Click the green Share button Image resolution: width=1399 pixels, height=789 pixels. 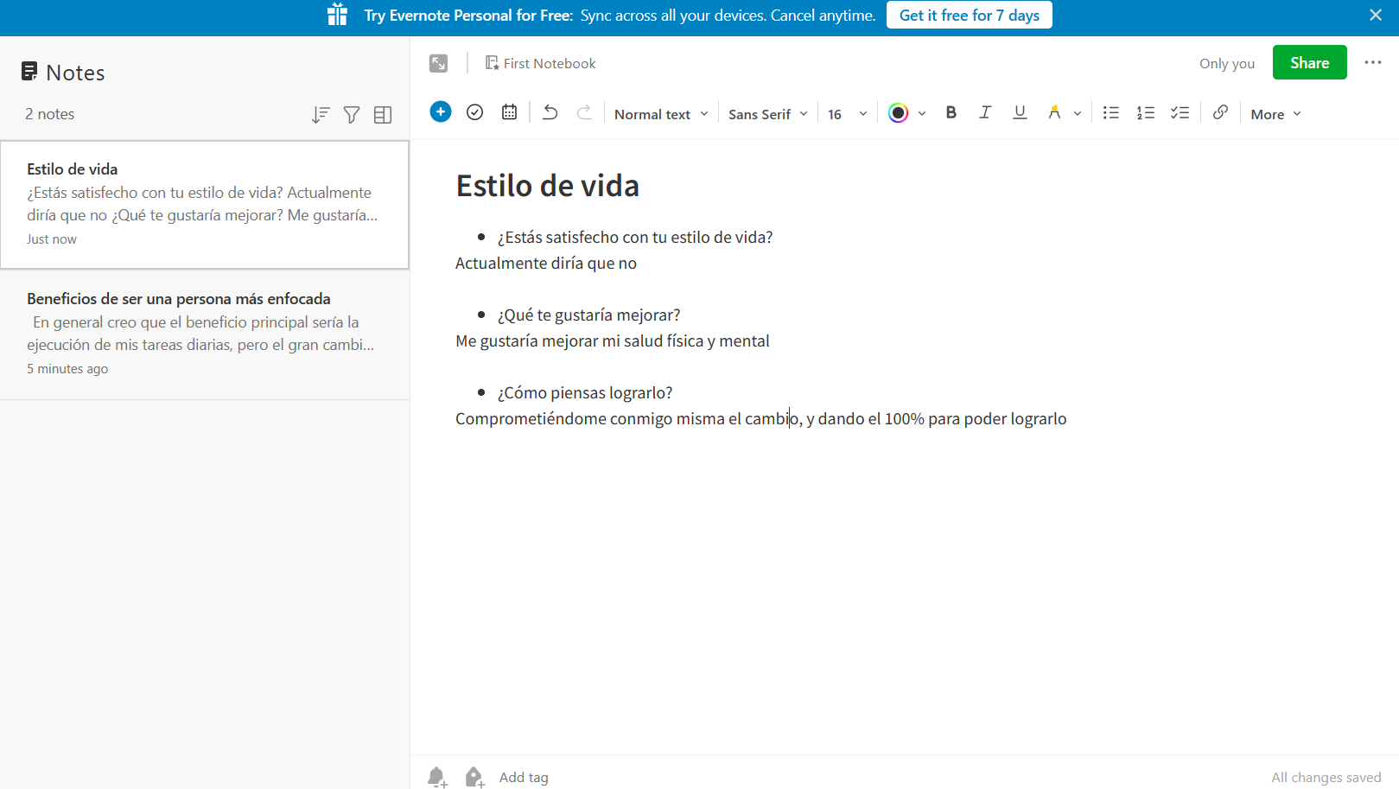(1310, 62)
